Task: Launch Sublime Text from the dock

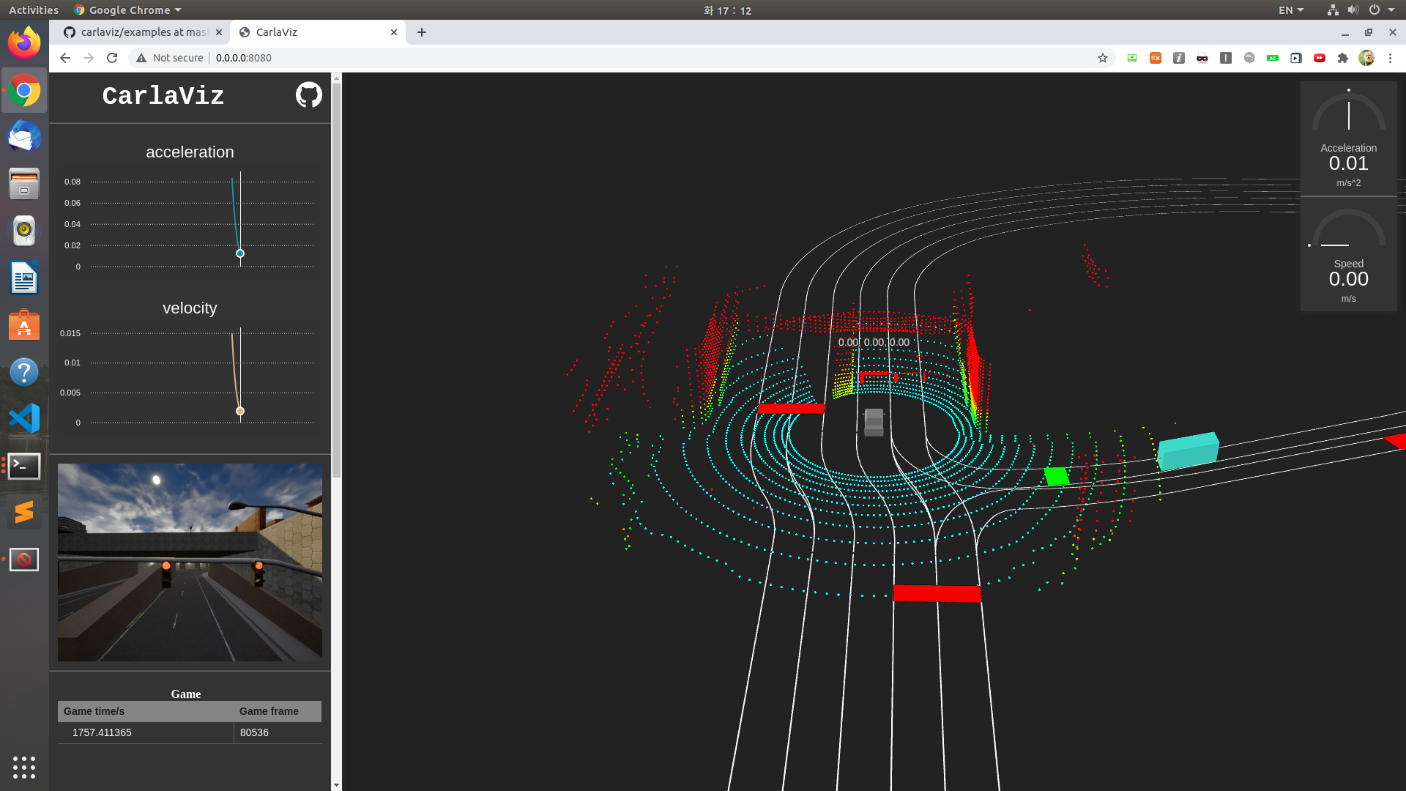Action: (x=24, y=513)
